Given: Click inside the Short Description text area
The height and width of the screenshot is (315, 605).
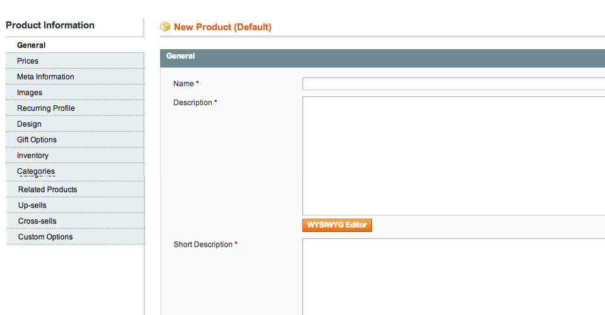Looking at the screenshot, I should coord(454,277).
